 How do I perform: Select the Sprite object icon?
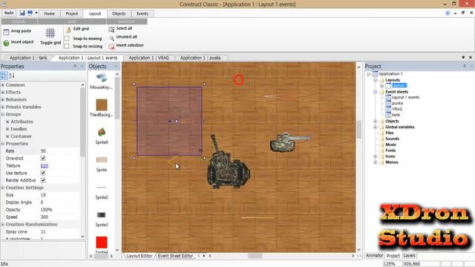pyautogui.click(x=102, y=160)
